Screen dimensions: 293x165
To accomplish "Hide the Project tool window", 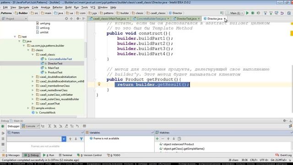I will pyautogui.click(x=84, y=18).
